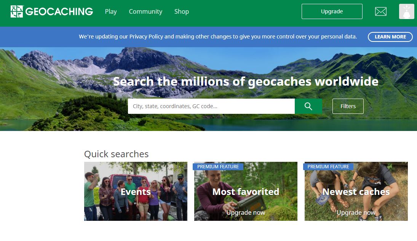Select the Events quick search tile
The height and width of the screenshot is (241, 417).
[x=136, y=192]
